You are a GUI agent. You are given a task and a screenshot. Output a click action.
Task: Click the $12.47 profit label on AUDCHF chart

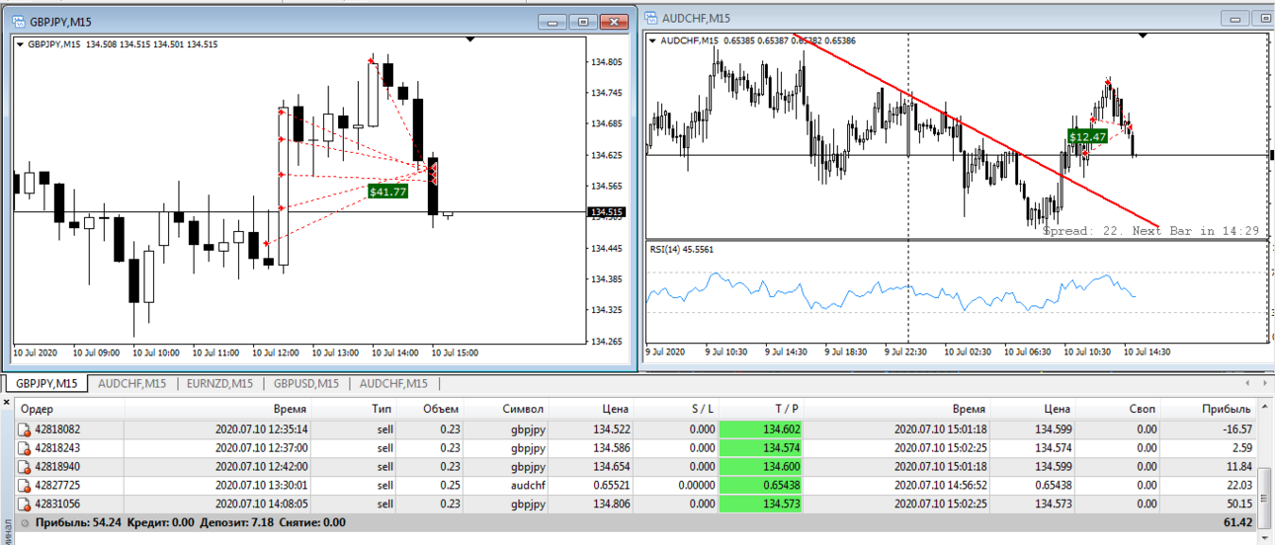click(1087, 135)
